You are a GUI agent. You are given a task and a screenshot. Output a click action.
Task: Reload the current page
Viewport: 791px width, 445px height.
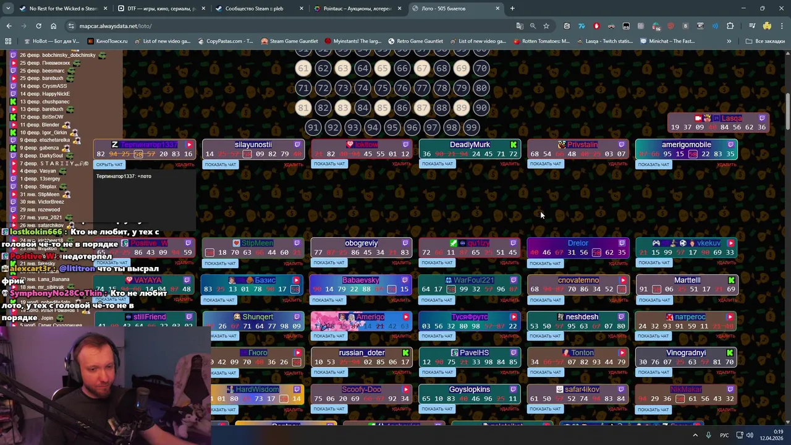[38, 26]
